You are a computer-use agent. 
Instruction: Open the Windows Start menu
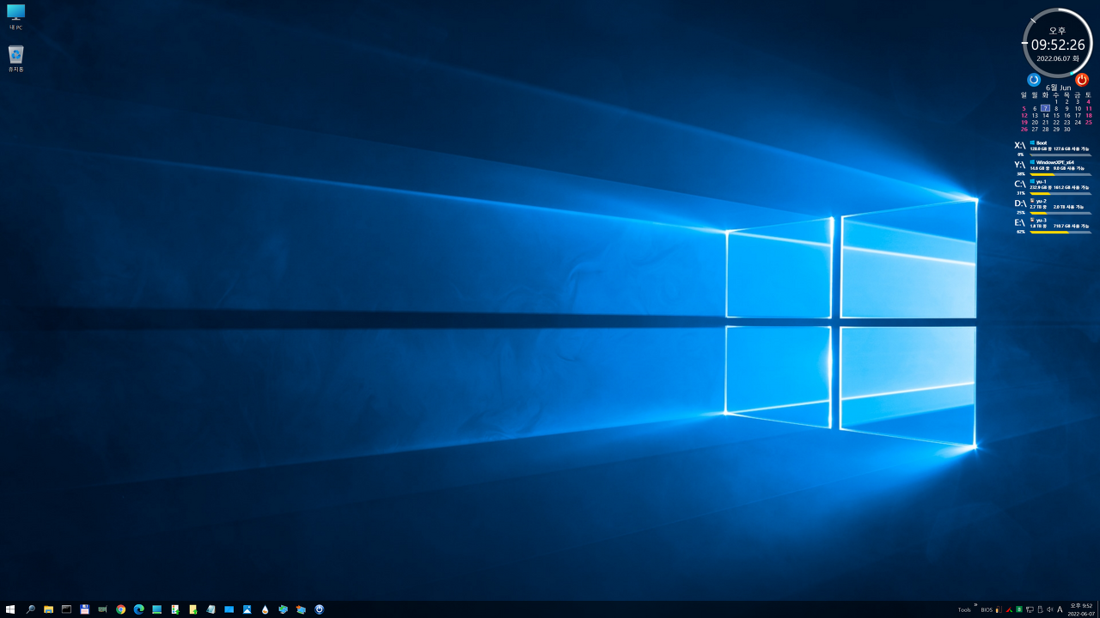point(10,609)
